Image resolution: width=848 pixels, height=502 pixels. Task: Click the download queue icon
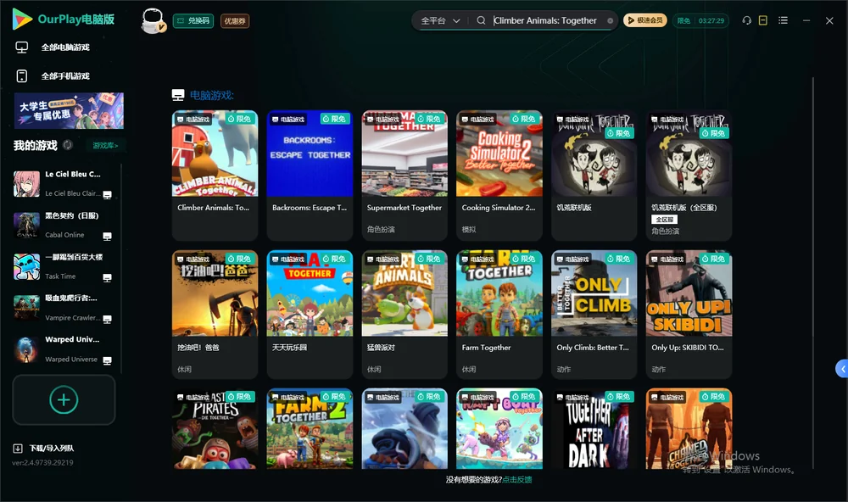click(18, 448)
